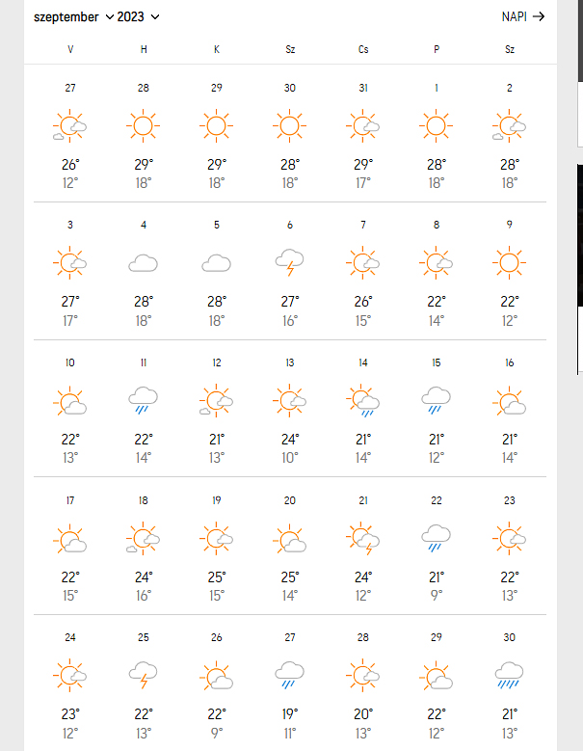This screenshot has width=583, height=751.
Task: Select heavy rain icon on September 30
Action: pyautogui.click(x=510, y=676)
